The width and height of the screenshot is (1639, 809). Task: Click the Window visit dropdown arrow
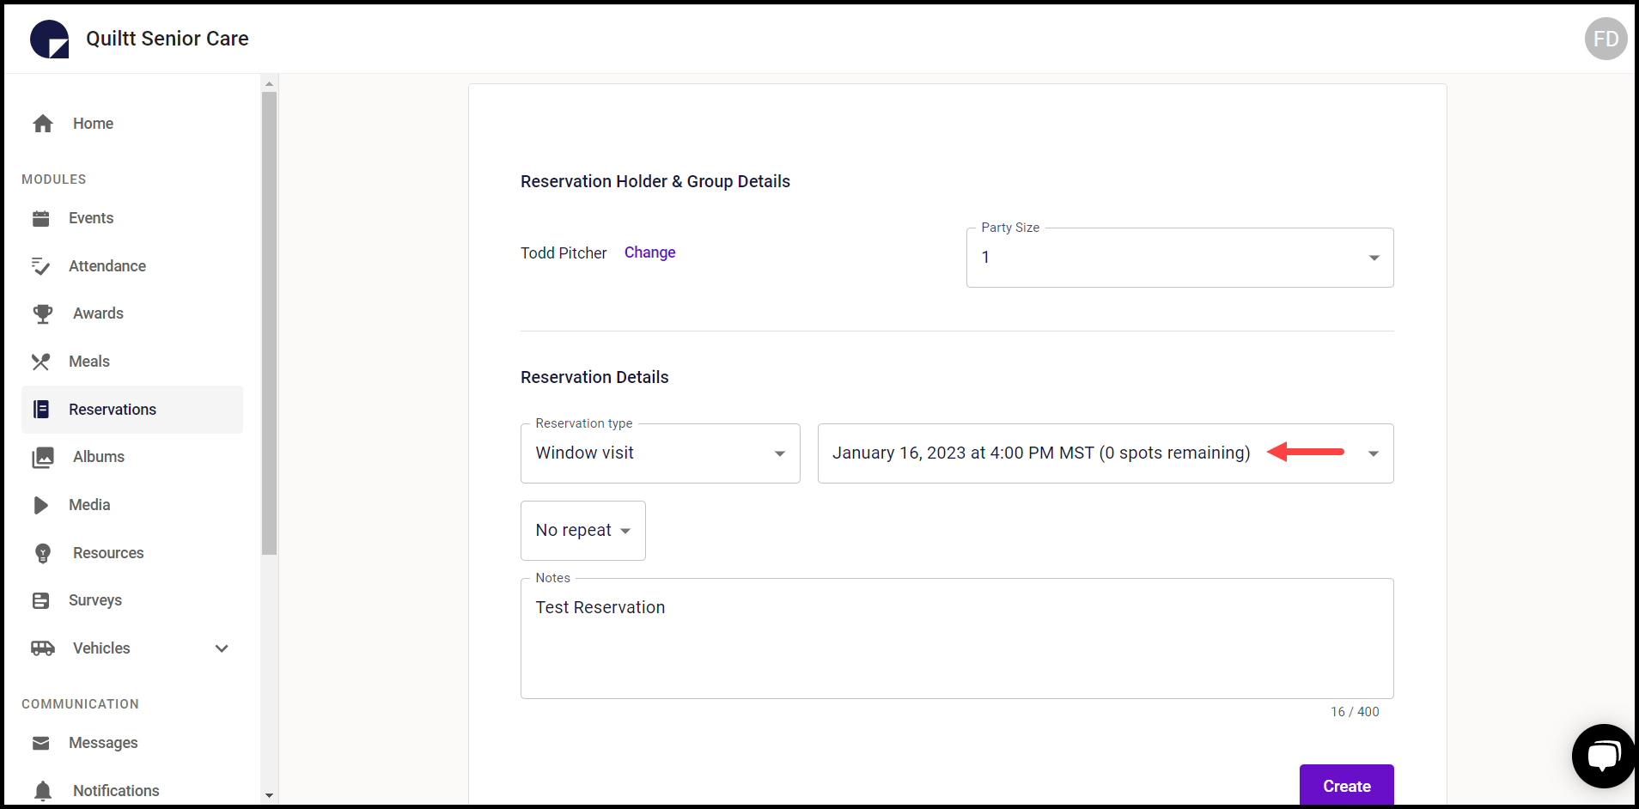click(x=779, y=454)
